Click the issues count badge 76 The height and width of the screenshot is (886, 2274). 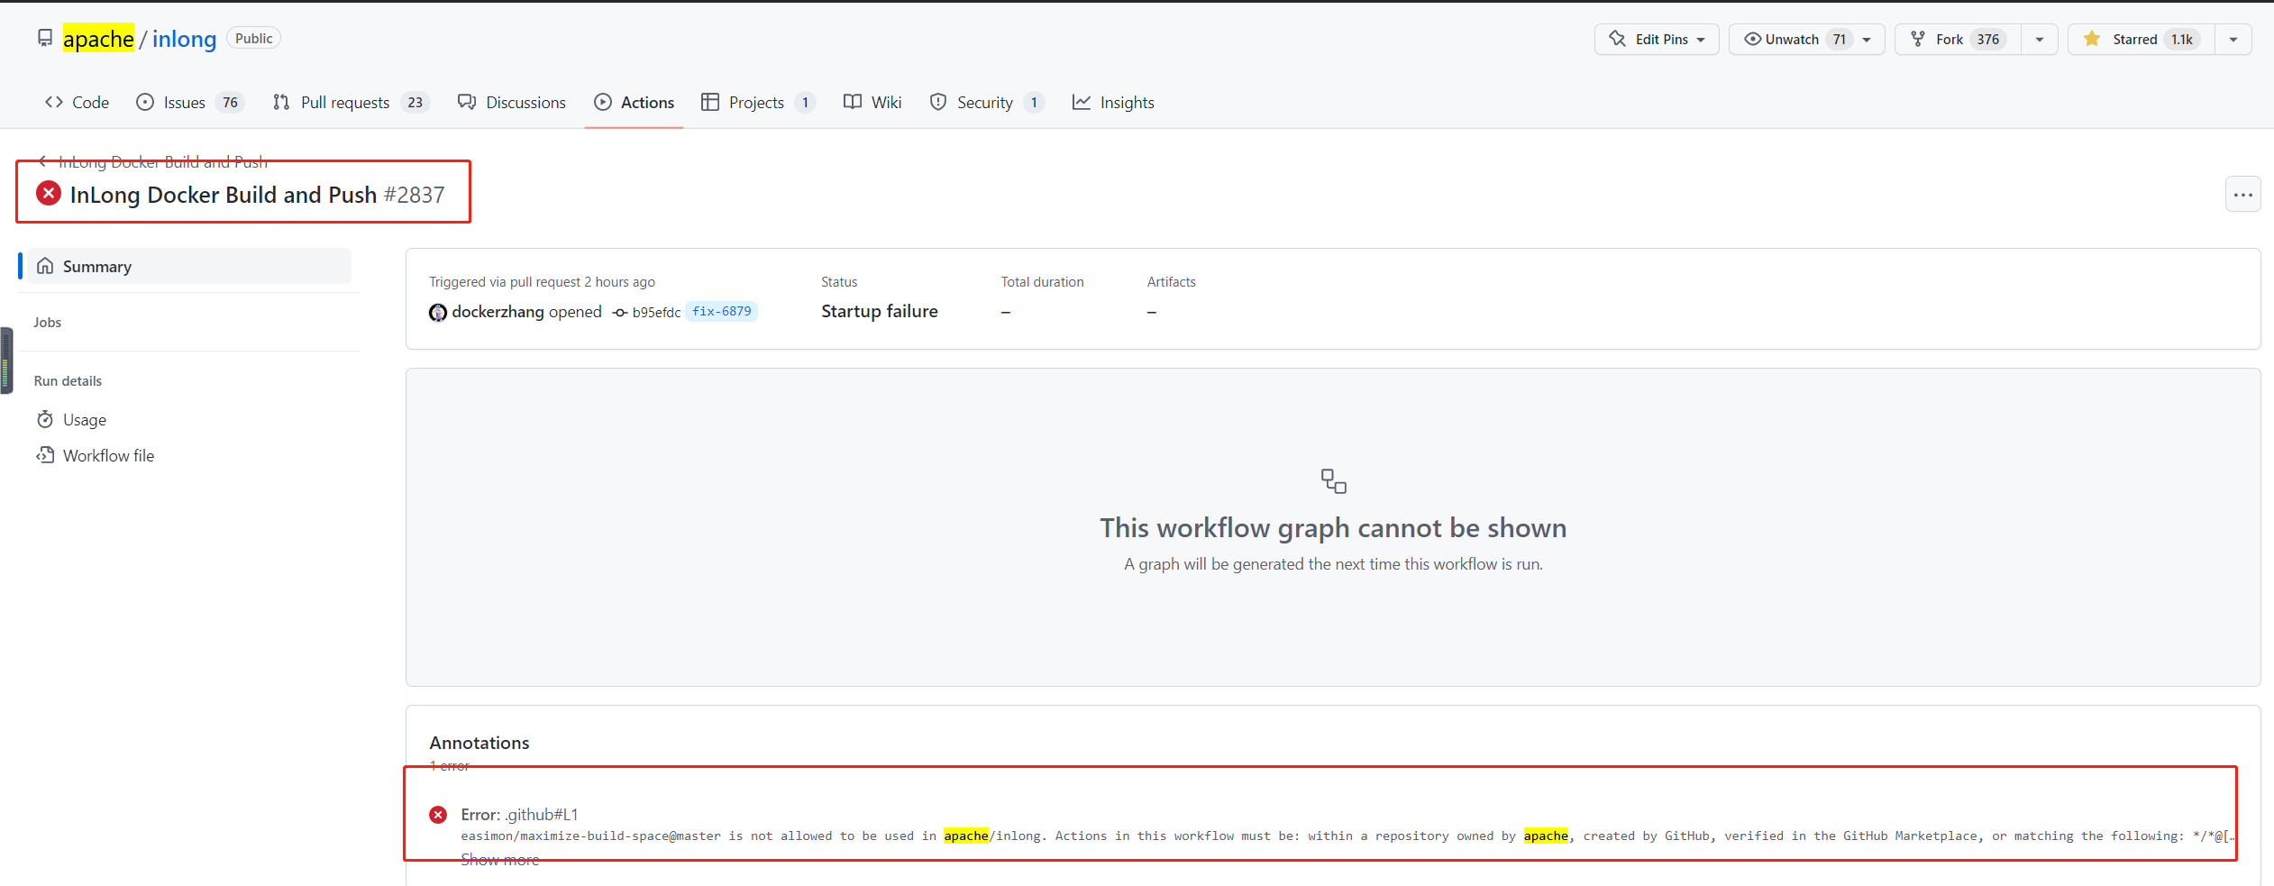(231, 102)
